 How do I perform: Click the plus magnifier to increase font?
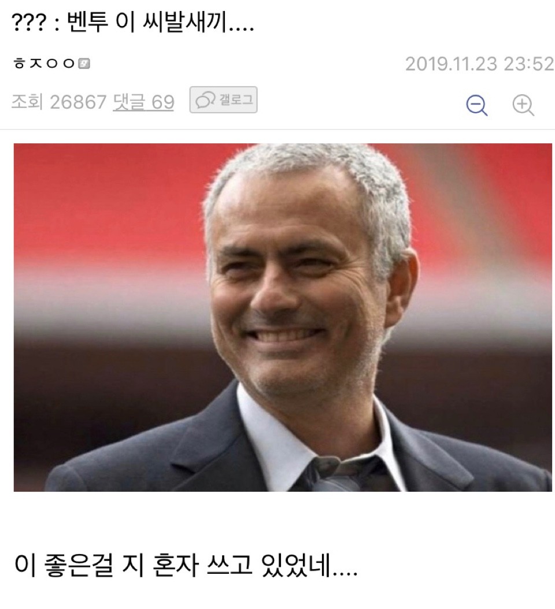click(523, 104)
